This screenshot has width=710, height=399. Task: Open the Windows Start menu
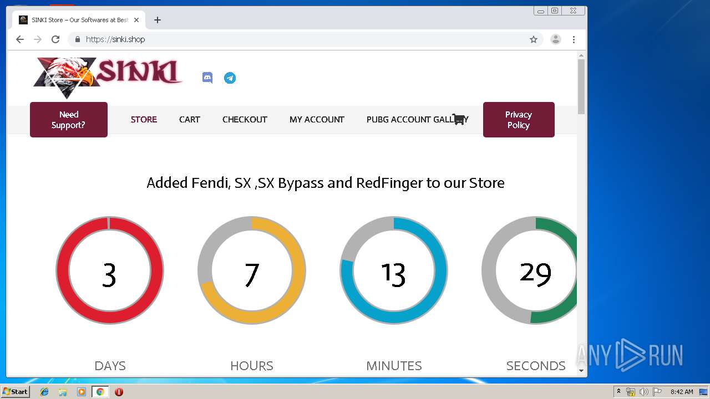[x=15, y=392]
